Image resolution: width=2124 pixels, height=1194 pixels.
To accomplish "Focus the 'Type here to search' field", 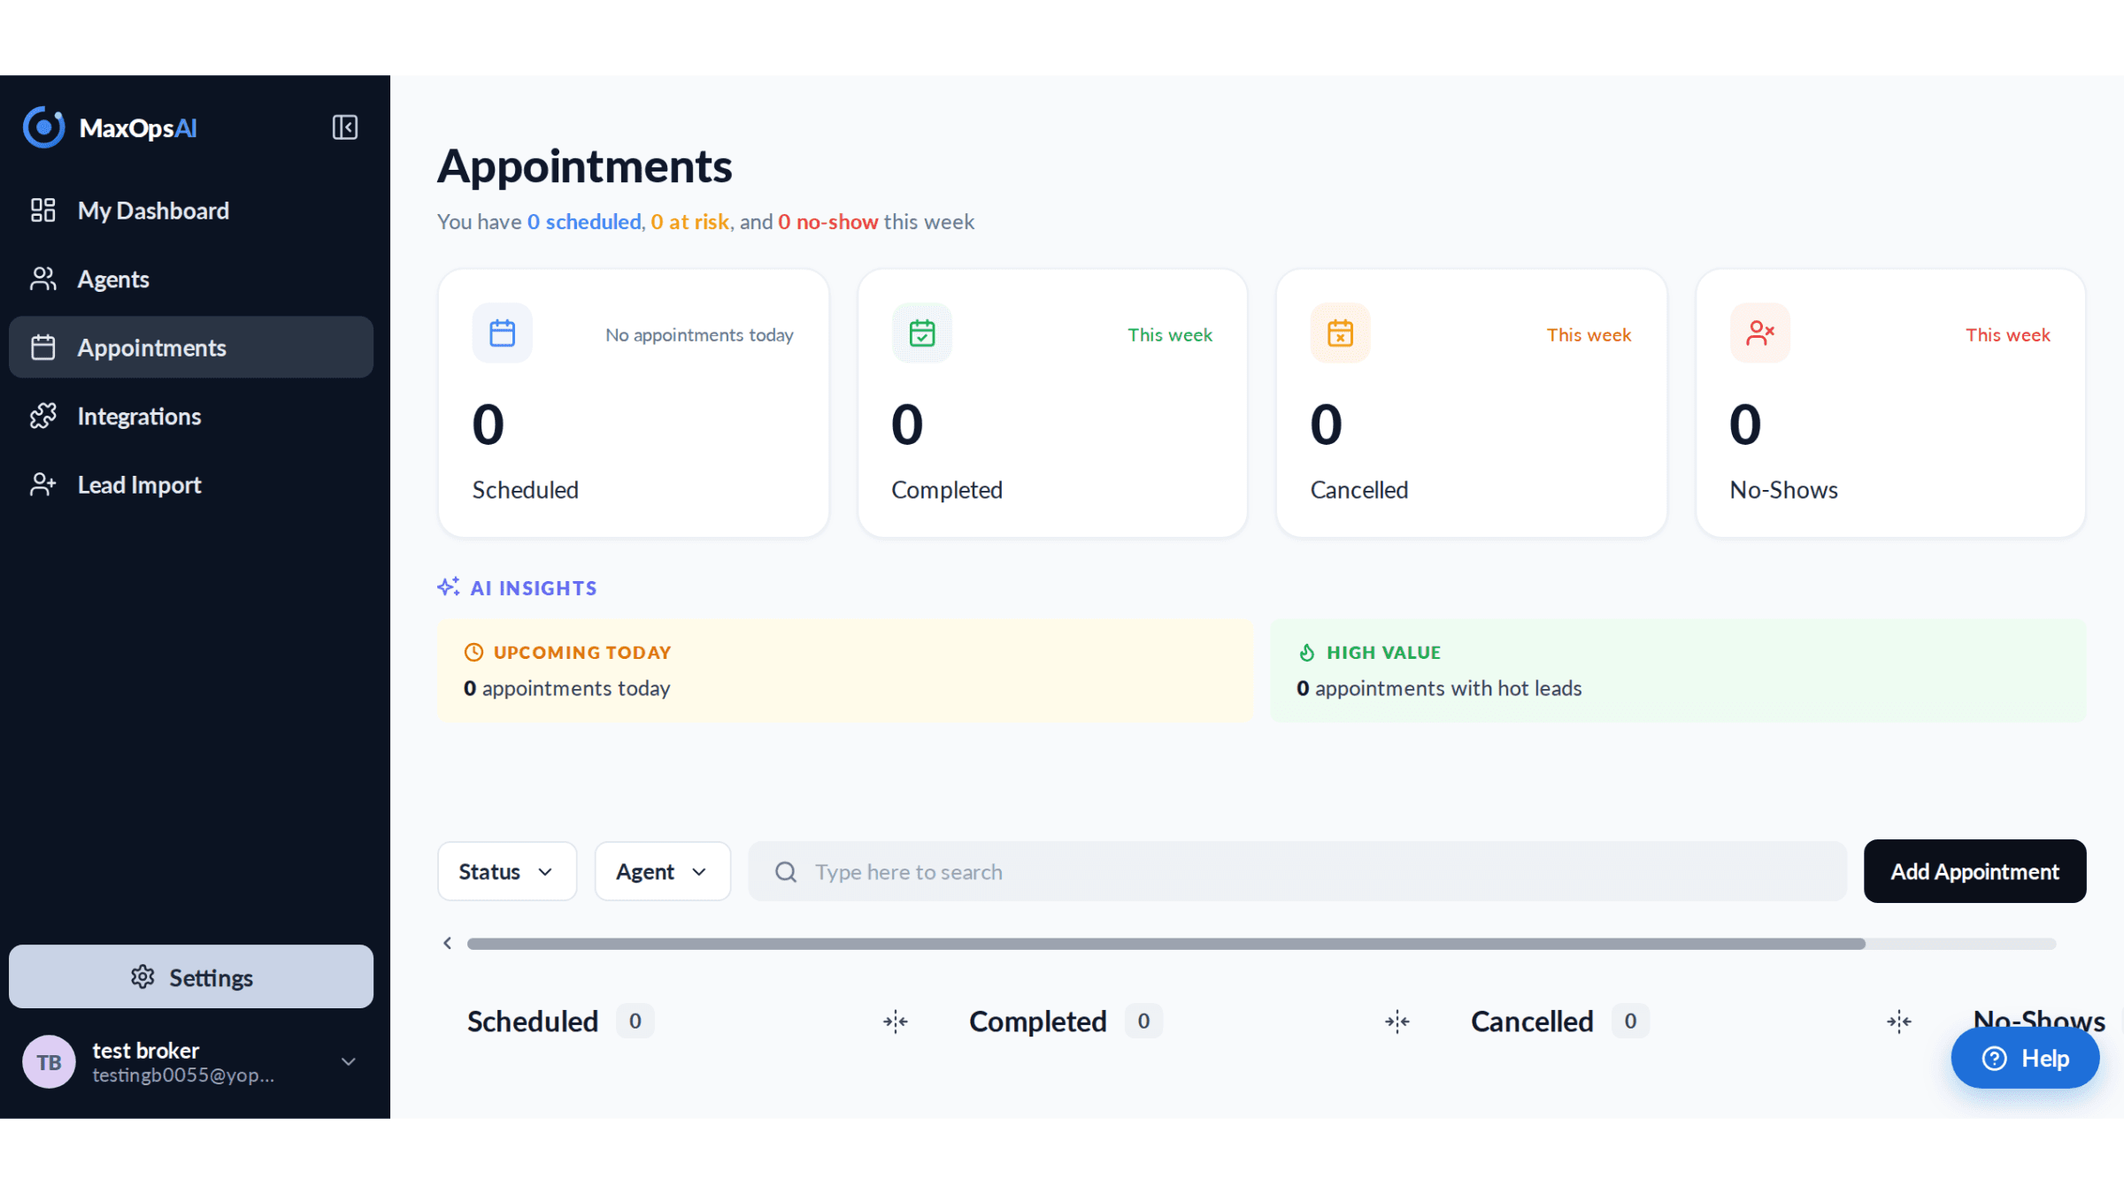I will click(x=1297, y=872).
